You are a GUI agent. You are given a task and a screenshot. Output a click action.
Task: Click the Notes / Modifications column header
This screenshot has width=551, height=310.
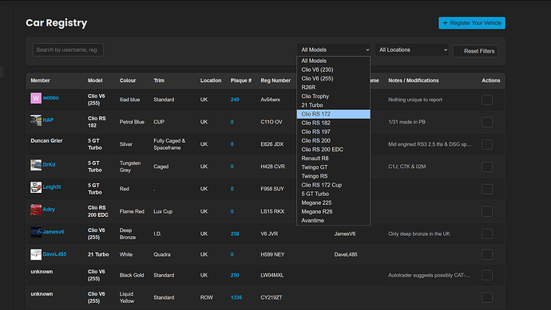tap(414, 80)
